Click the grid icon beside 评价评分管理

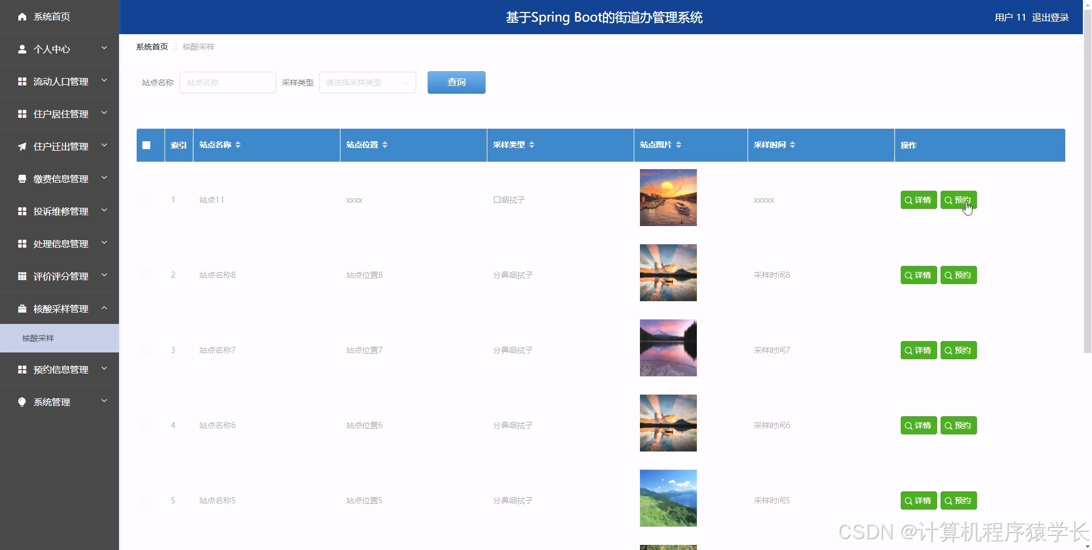pos(22,276)
